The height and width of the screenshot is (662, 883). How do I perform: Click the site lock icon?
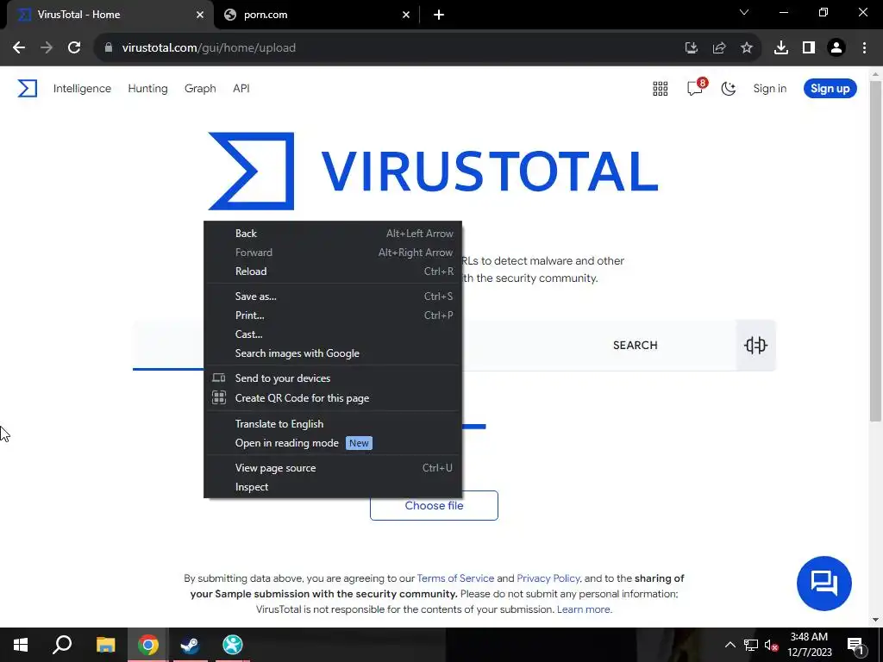(109, 48)
